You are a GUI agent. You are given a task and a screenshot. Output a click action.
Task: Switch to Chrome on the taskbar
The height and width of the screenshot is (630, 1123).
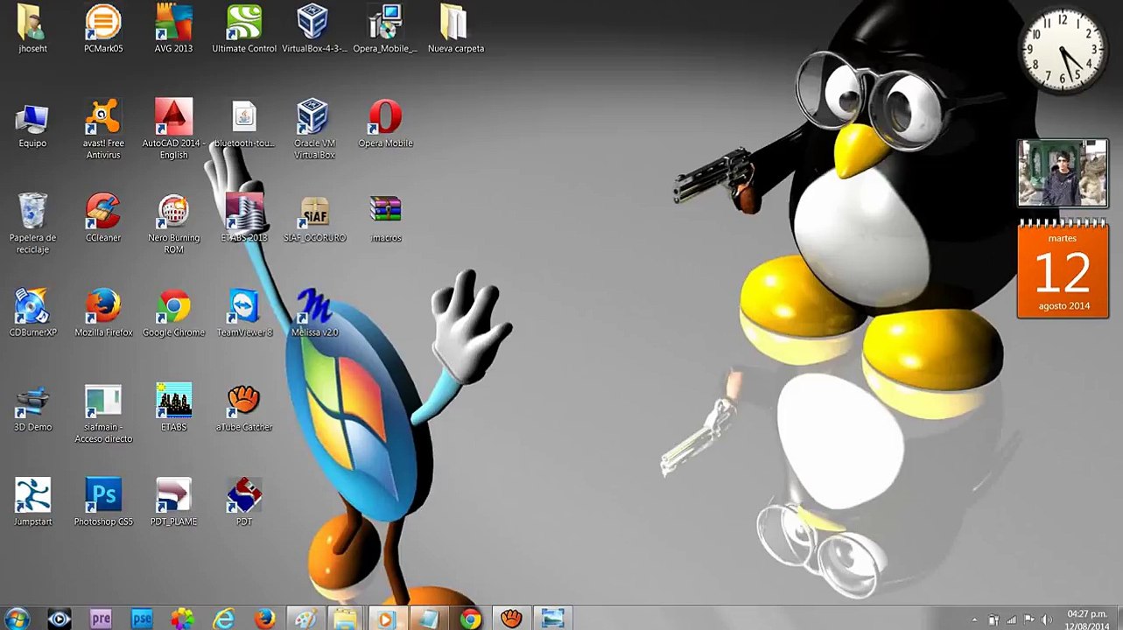(471, 619)
